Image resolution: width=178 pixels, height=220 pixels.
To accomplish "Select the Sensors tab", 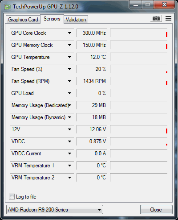I will (52, 19).
